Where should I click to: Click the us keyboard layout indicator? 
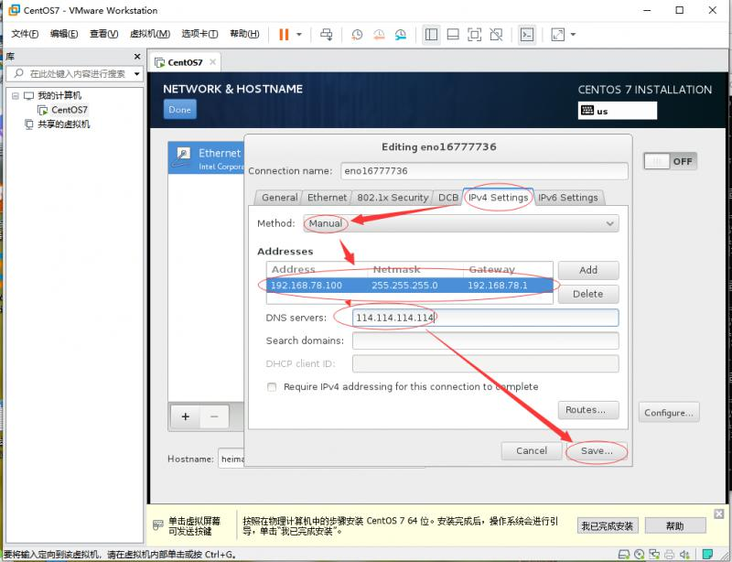point(617,111)
